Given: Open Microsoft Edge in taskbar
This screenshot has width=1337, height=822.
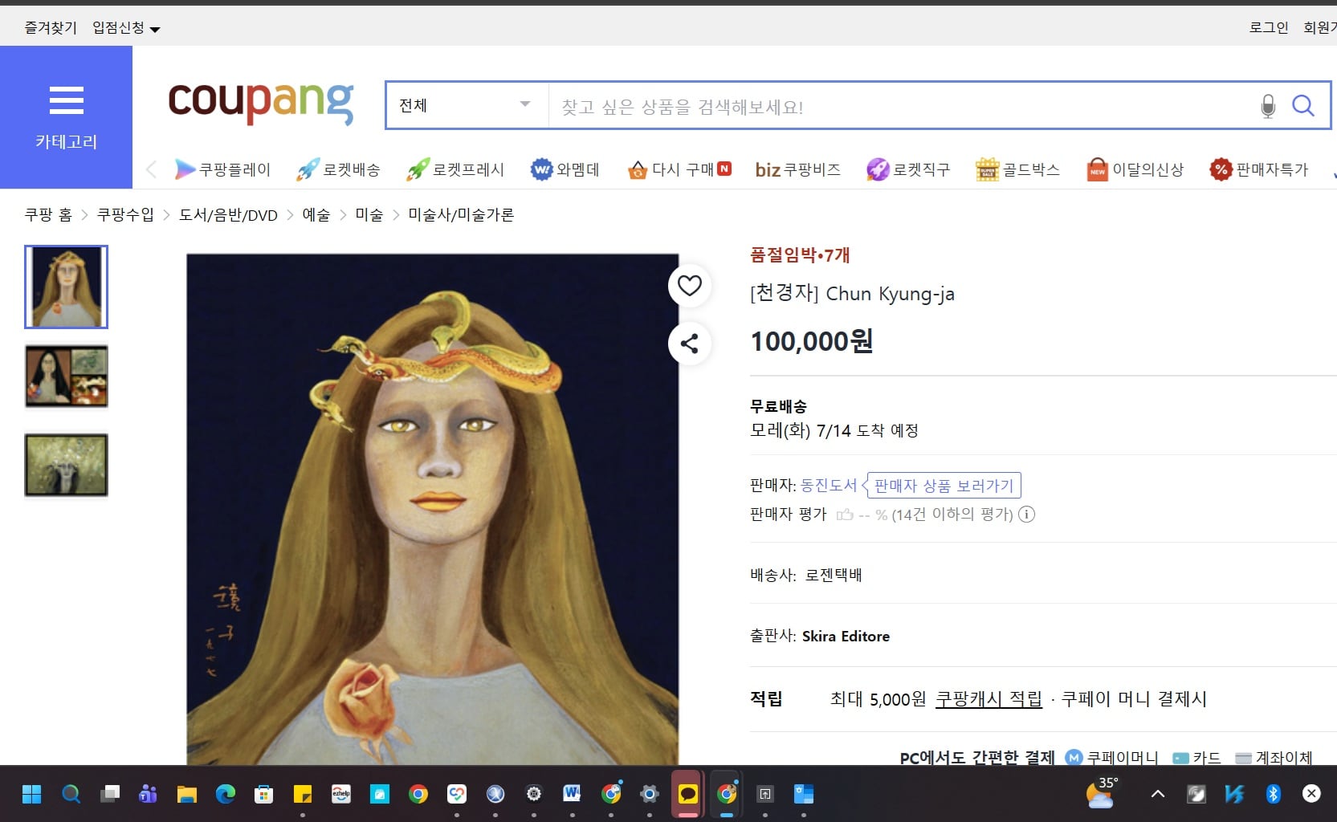Looking at the screenshot, I should 225,794.
